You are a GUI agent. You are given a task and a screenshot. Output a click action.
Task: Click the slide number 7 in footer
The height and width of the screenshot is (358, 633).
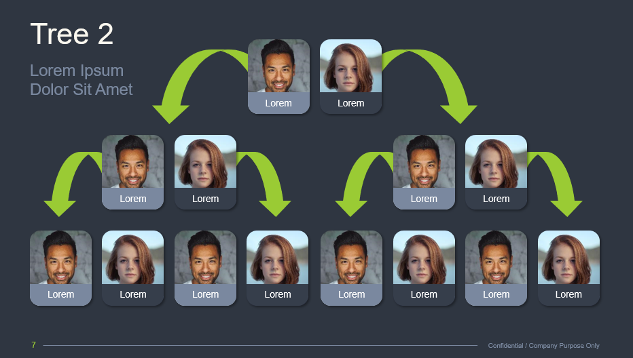(33, 344)
